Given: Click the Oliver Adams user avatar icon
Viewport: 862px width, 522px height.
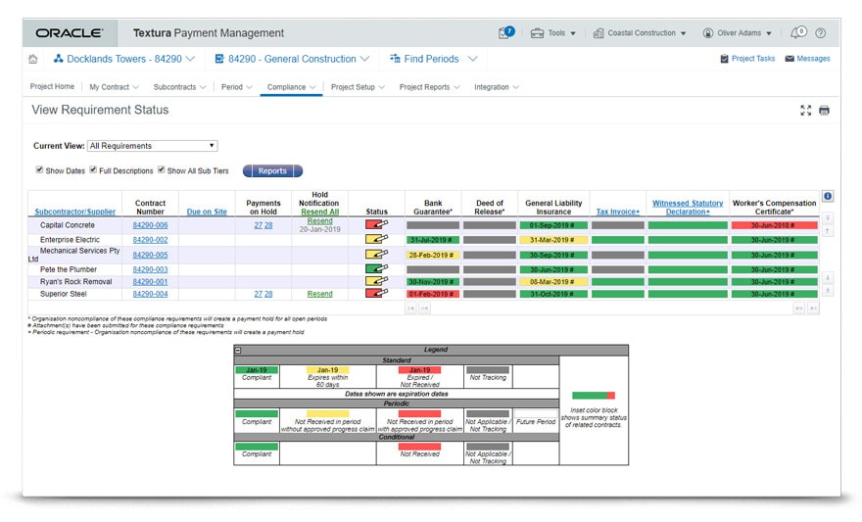Looking at the screenshot, I should coord(708,33).
